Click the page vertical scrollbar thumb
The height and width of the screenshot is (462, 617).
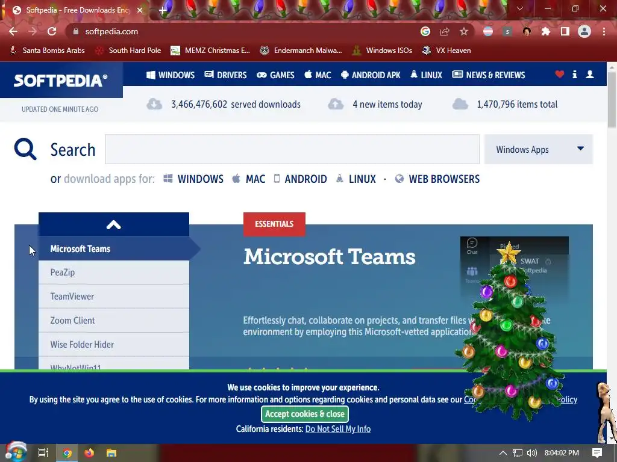point(612,99)
